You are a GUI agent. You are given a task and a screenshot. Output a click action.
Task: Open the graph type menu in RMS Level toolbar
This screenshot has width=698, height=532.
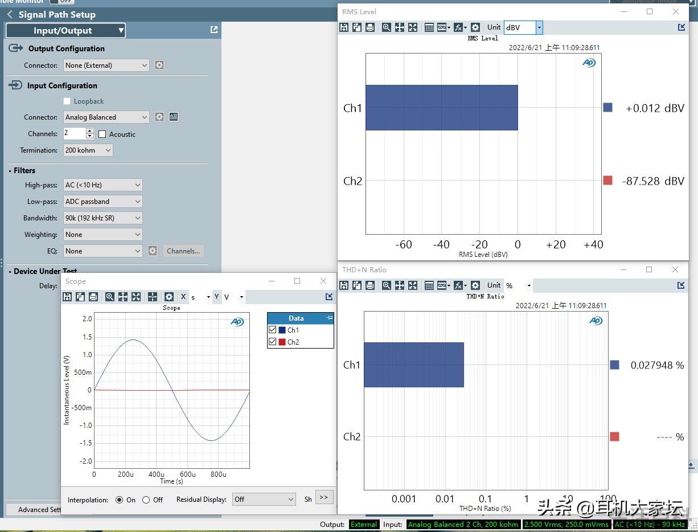[x=444, y=27]
